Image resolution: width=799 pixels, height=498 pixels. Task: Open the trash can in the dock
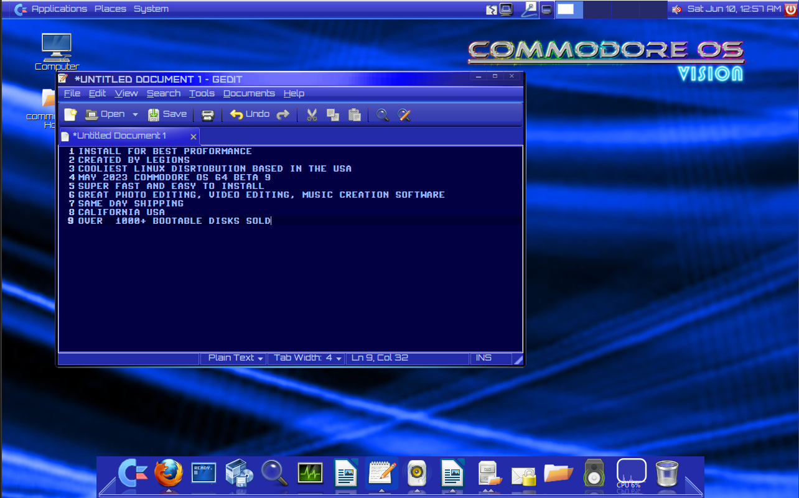667,474
